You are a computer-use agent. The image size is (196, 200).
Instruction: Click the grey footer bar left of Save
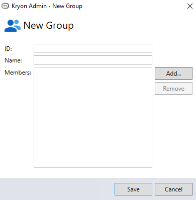click(57, 189)
